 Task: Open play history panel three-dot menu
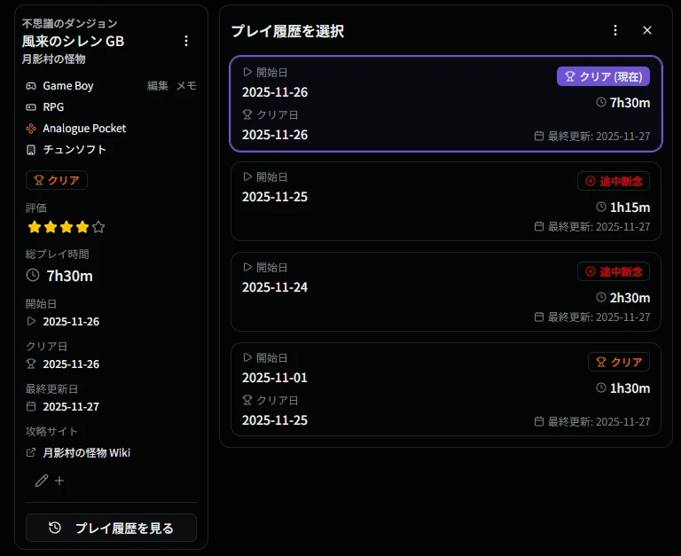(x=615, y=30)
